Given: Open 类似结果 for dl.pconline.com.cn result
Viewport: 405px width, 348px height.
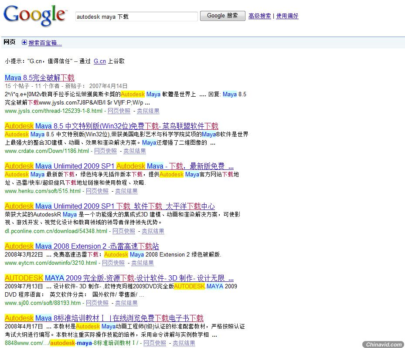Looking at the screenshot, I should 153,231.
